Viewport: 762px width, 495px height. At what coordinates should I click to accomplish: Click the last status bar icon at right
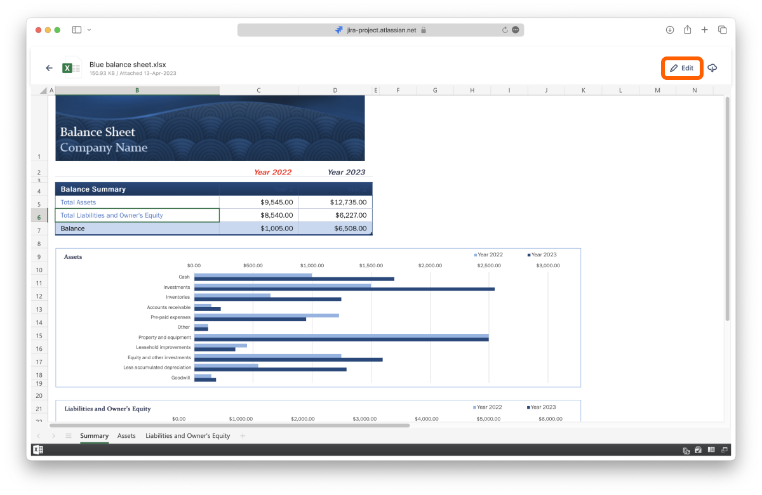click(724, 451)
